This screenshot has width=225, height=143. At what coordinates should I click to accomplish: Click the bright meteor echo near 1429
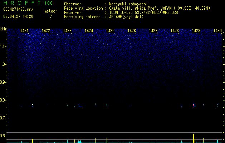pos(194,105)
